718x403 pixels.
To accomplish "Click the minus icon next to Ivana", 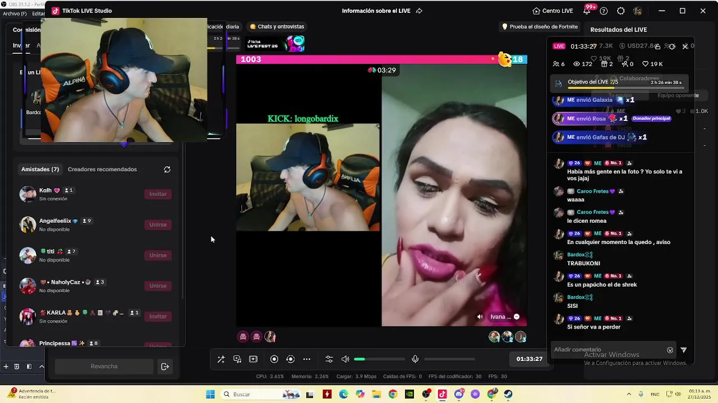I will [x=517, y=317].
